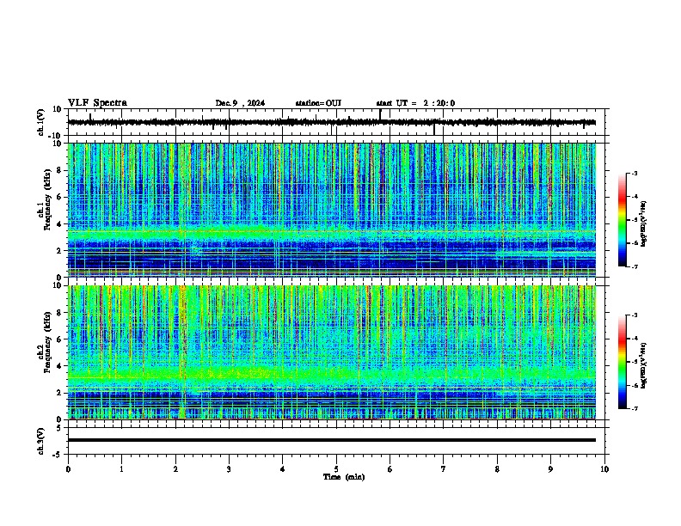The width and height of the screenshot is (681, 526).
Task: Click inside the ch.1 spectrogram panel
Action: 332,210
